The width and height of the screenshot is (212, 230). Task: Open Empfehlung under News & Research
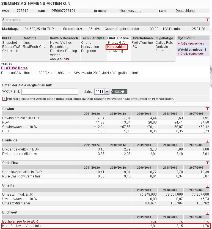pyautogui.click(x=59, y=47)
